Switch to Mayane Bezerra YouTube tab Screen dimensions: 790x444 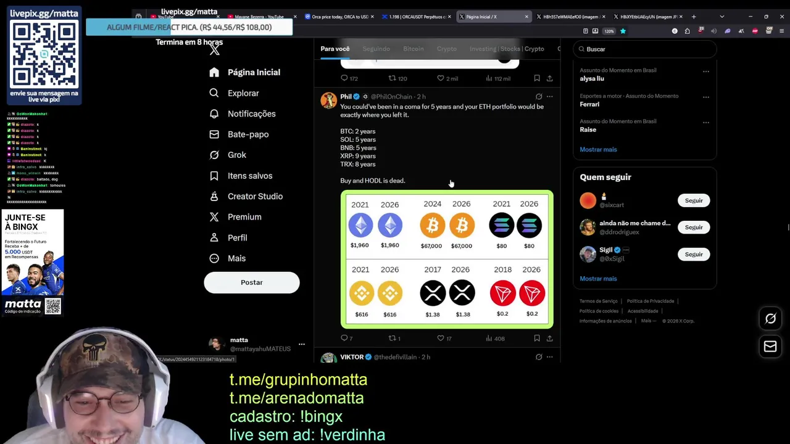pyautogui.click(x=262, y=17)
